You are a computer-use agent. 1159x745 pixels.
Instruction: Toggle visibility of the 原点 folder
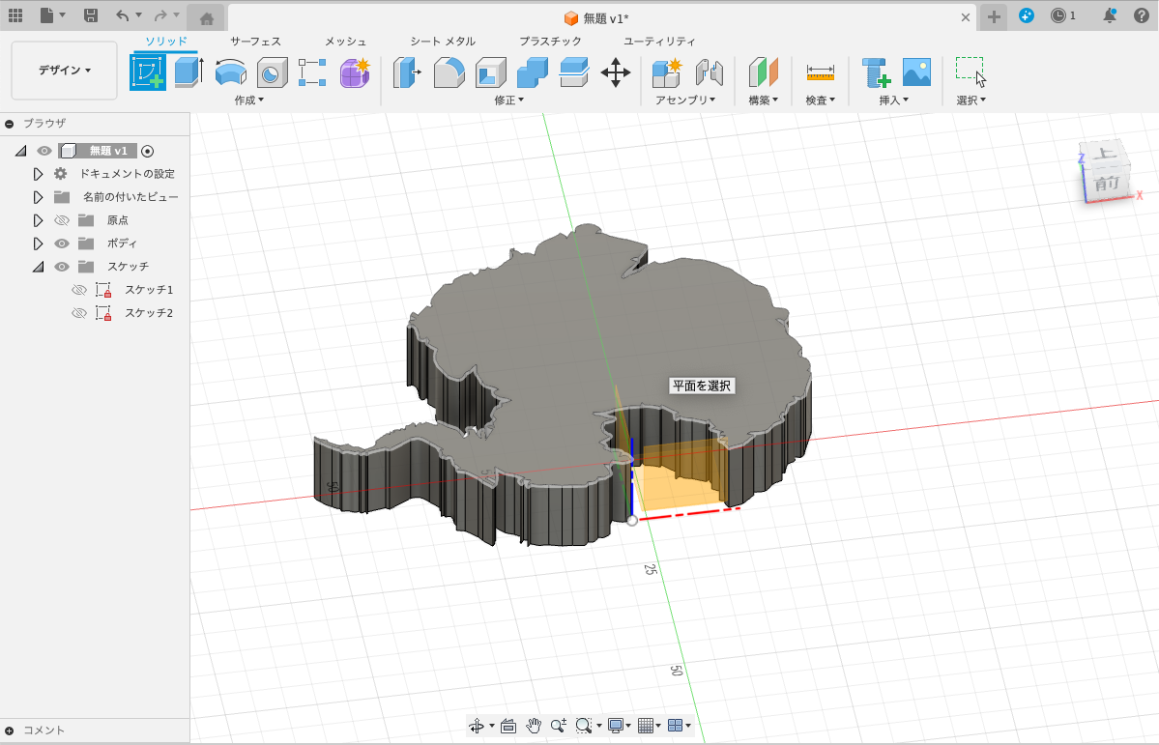pyautogui.click(x=63, y=220)
